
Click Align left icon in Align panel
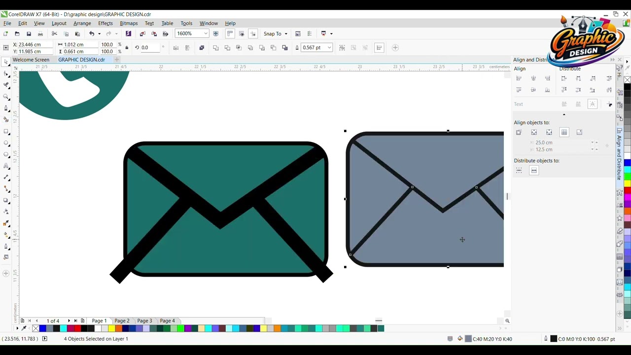click(519, 78)
